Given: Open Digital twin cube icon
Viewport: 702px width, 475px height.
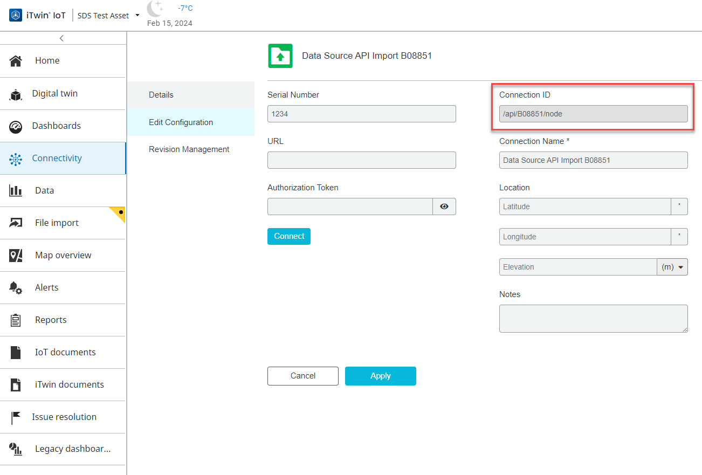Looking at the screenshot, I should tap(16, 95).
